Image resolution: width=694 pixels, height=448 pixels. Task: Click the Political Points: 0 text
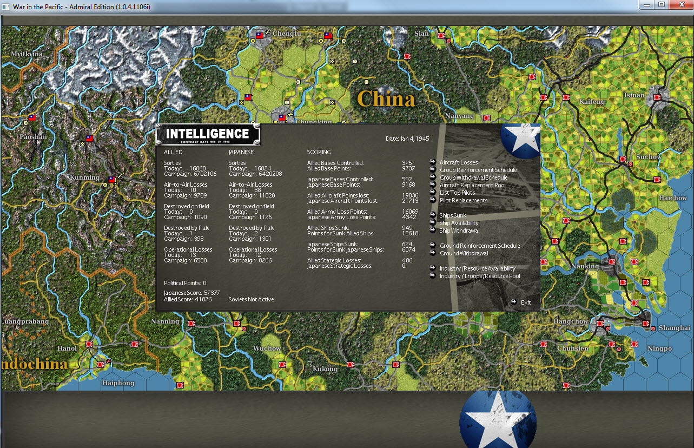185,283
